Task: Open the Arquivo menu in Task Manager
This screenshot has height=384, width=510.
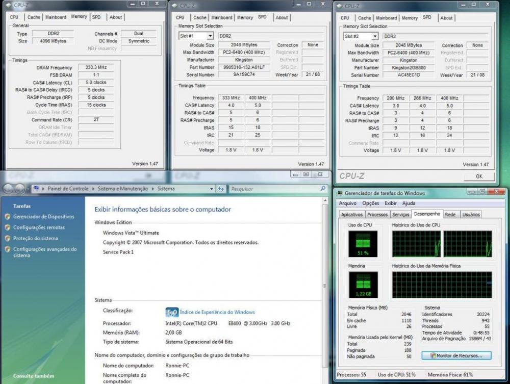Action: pyautogui.click(x=347, y=203)
